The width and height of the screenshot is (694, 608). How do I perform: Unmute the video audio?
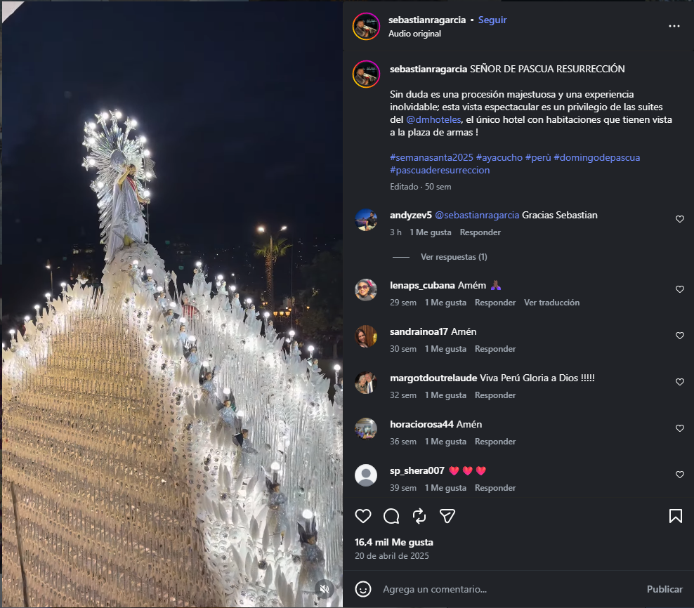pyautogui.click(x=323, y=588)
